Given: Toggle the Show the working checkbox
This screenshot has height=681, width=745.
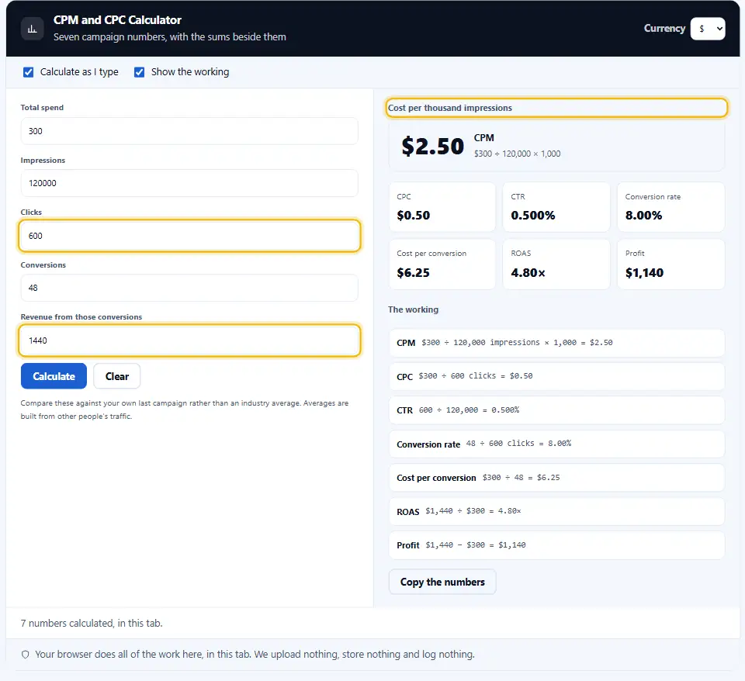Looking at the screenshot, I should [x=139, y=72].
